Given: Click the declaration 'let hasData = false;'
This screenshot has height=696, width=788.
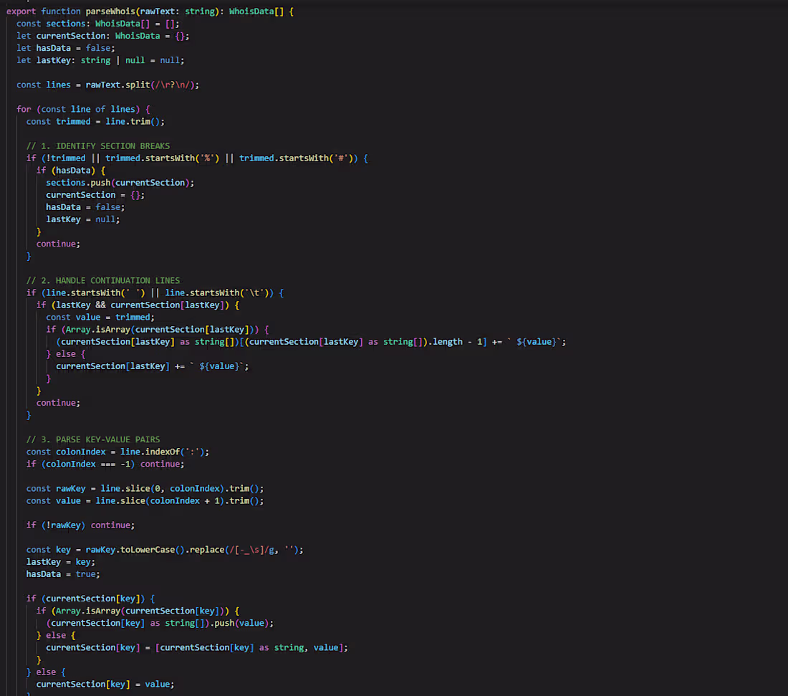Looking at the screenshot, I should pos(65,48).
